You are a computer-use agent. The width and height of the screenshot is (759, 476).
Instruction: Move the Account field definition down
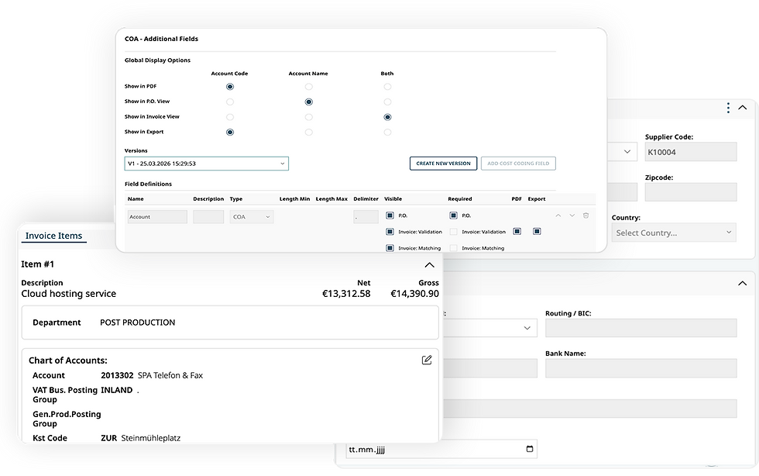coord(572,216)
